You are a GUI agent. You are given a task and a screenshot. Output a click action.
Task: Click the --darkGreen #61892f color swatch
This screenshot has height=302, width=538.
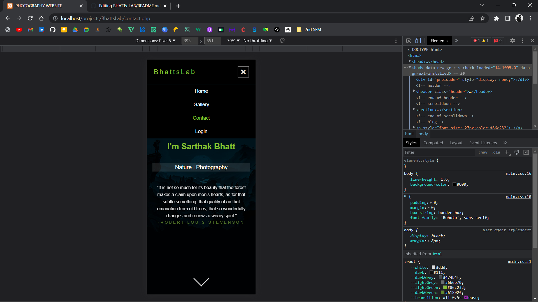pyautogui.click(x=443, y=293)
